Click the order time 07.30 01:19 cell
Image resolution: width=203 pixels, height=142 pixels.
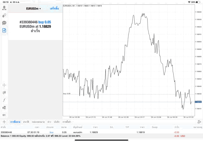point(33,132)
